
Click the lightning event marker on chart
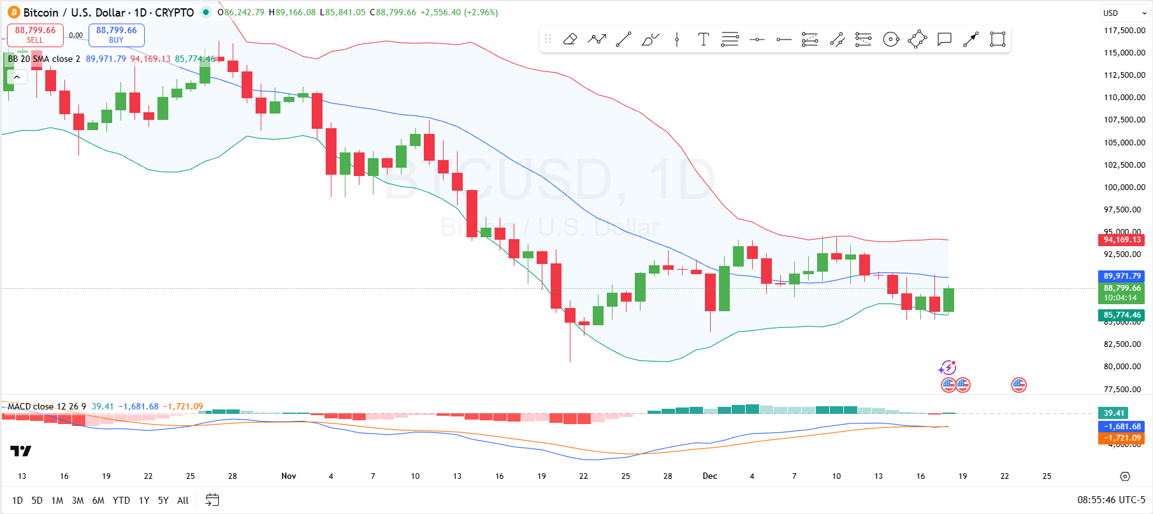pos(948,367)
